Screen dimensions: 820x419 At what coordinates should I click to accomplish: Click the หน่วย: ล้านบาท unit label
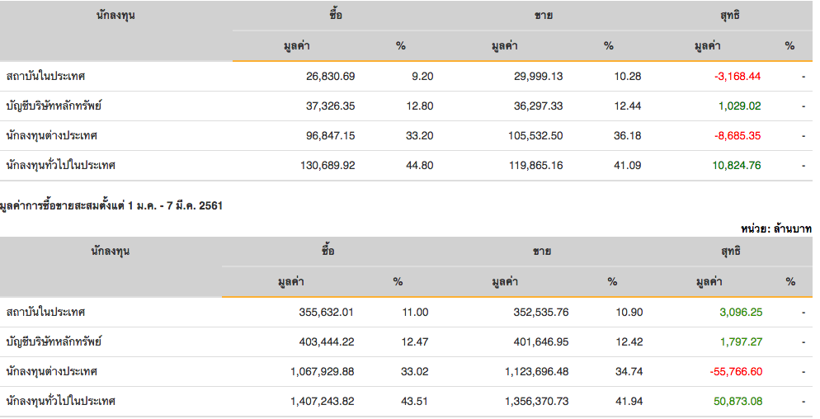[775, 228]
